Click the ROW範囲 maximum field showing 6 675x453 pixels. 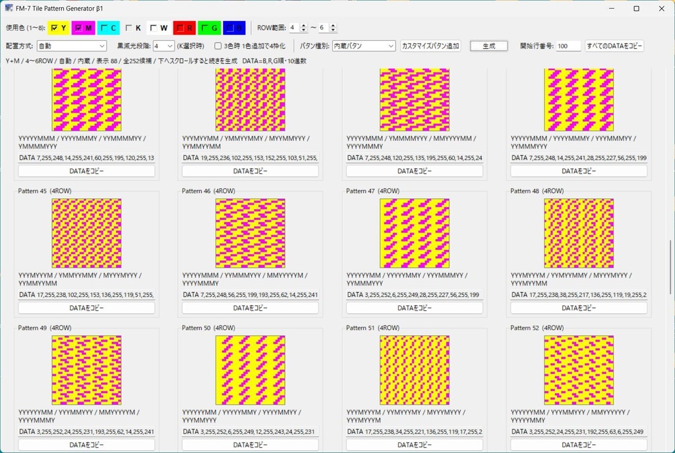pyautogui.click(x=323, y=28)
